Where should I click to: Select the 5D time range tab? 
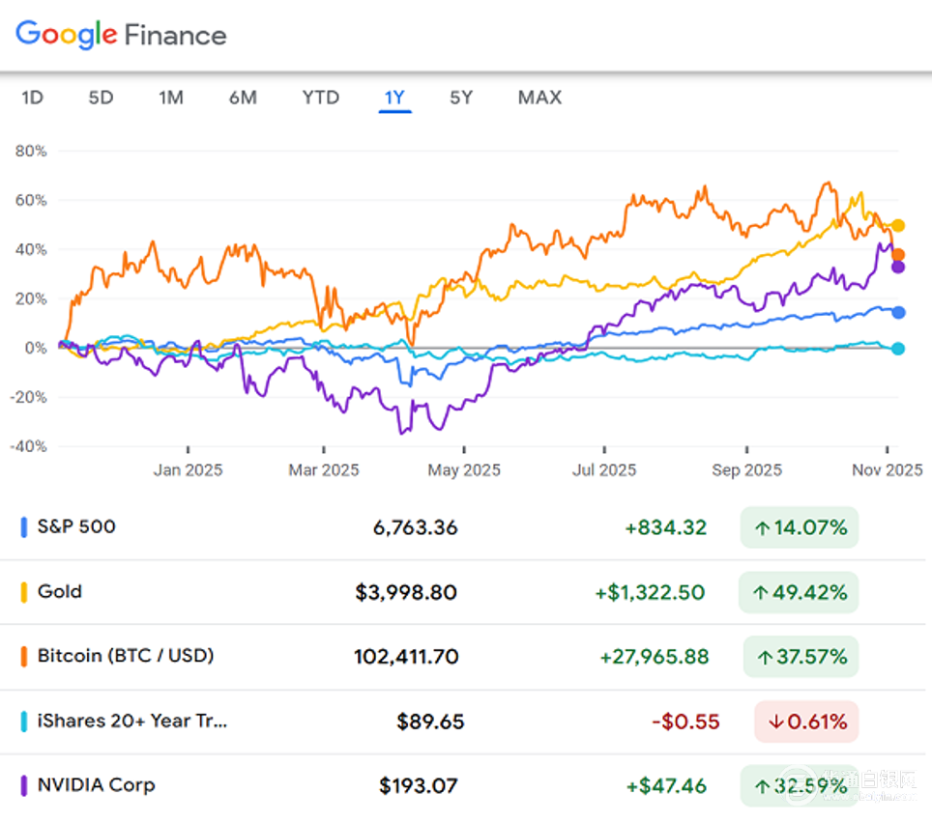pyautogui.click(x=101, y=98)
